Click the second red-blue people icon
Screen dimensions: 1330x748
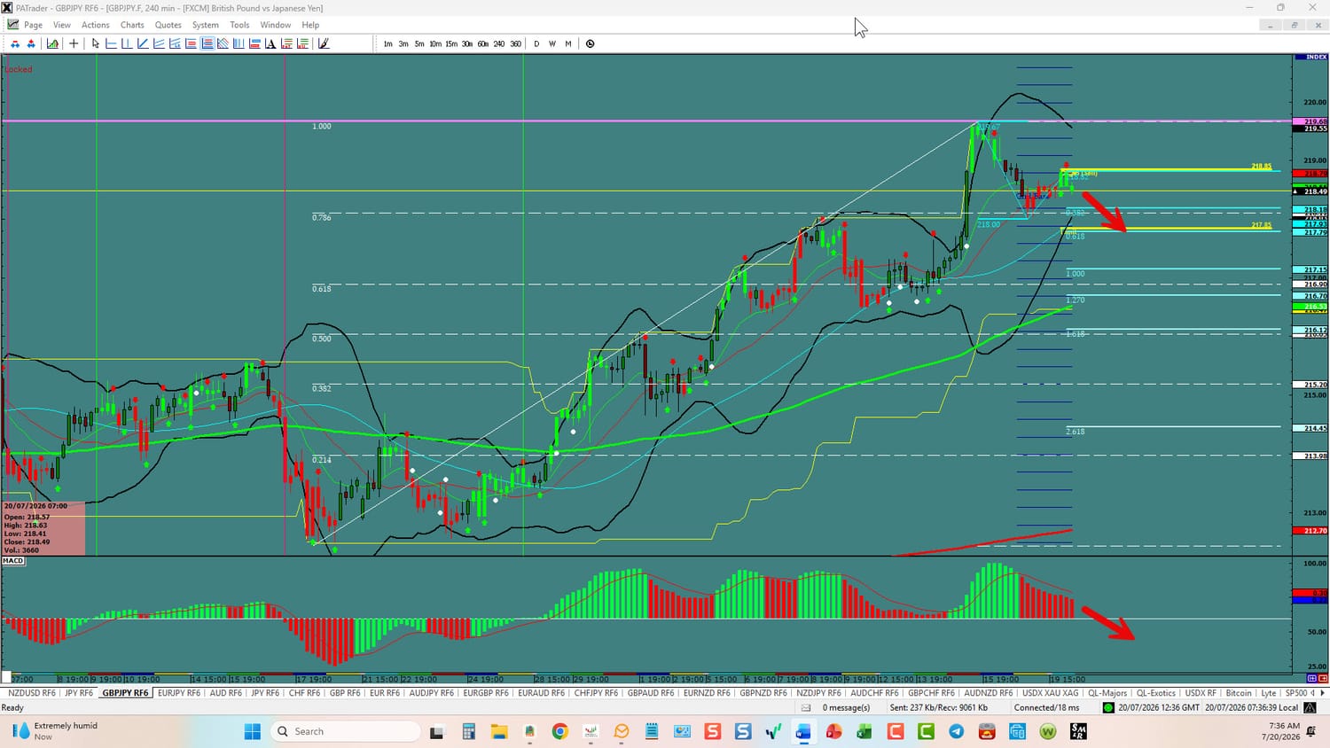click(x=31, y=43)
